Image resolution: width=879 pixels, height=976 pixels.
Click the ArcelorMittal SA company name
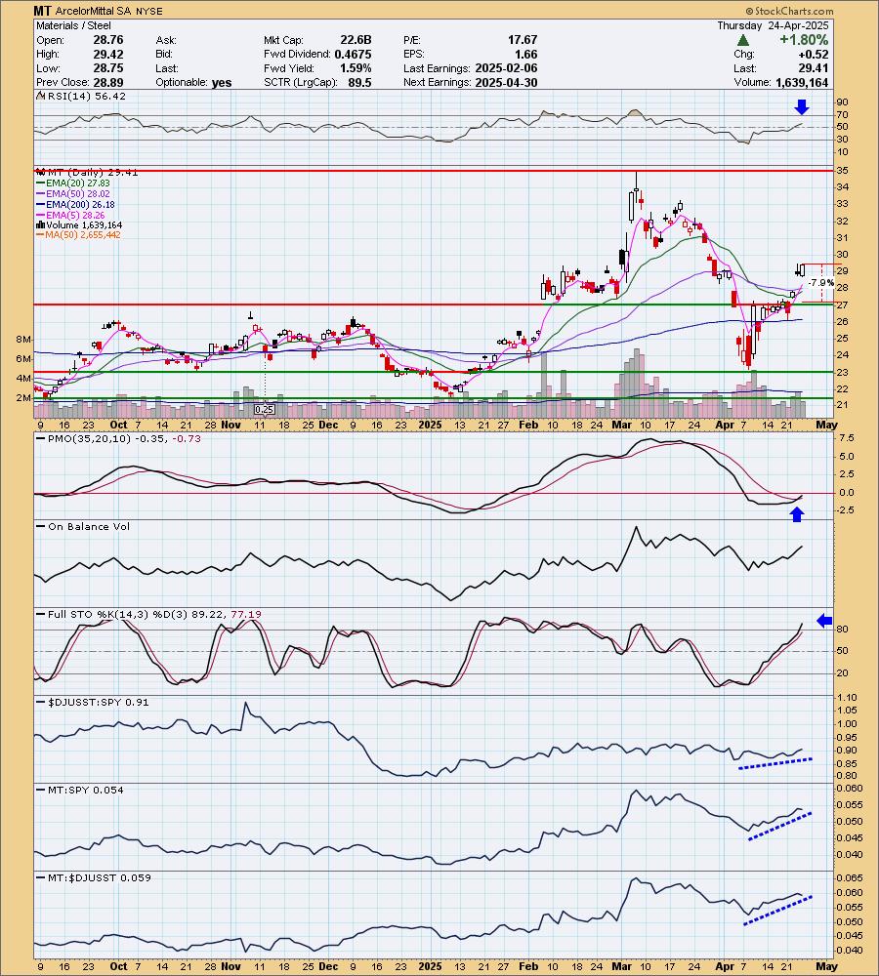[x=93, y=11]
